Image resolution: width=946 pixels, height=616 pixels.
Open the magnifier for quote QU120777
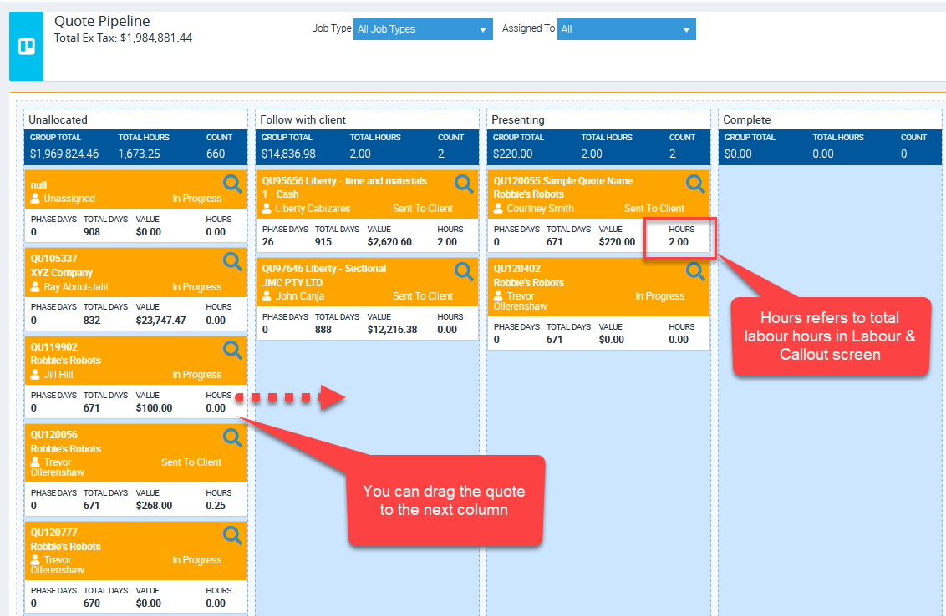pyautogui.click(x=232, y=535)
